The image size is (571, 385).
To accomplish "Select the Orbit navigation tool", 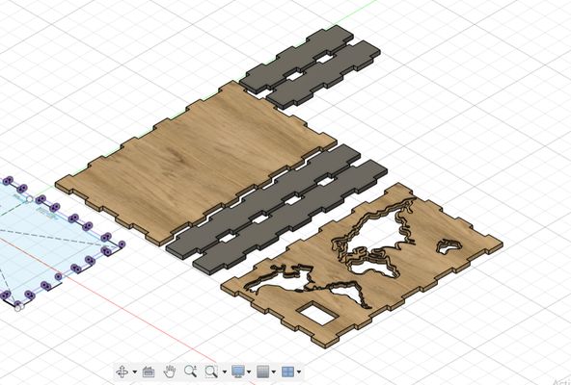I will tap(122, 372).
